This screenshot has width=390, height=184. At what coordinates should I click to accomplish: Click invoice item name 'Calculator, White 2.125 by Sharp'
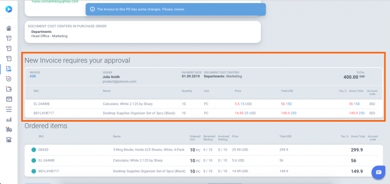point(127,104)
